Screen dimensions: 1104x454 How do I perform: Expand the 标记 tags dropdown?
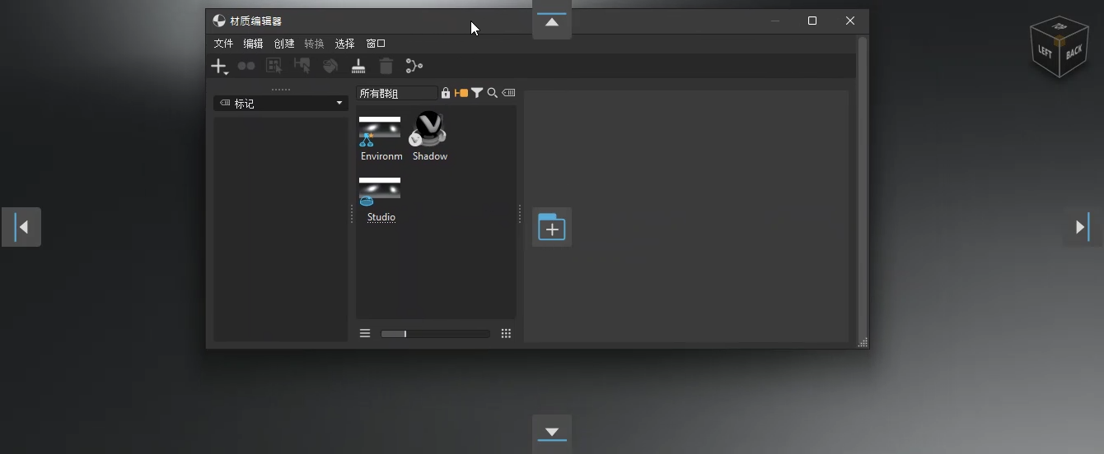[x=281, y=103]
